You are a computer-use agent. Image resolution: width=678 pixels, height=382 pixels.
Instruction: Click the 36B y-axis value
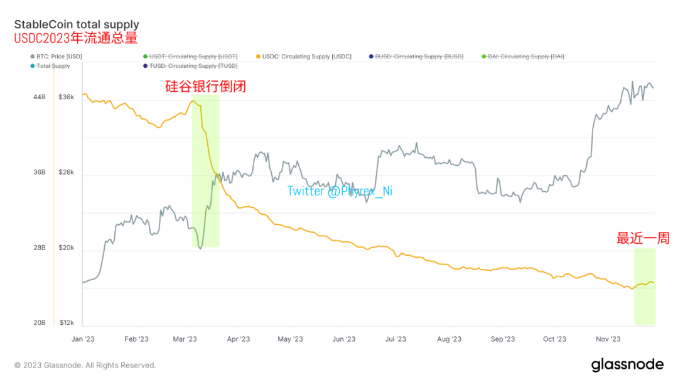coord(40,172)
